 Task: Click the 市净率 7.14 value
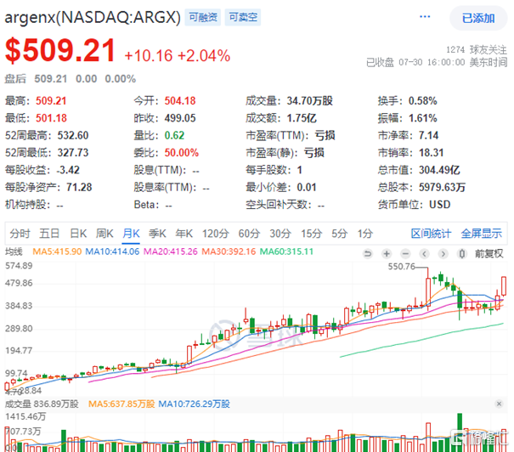428,135
